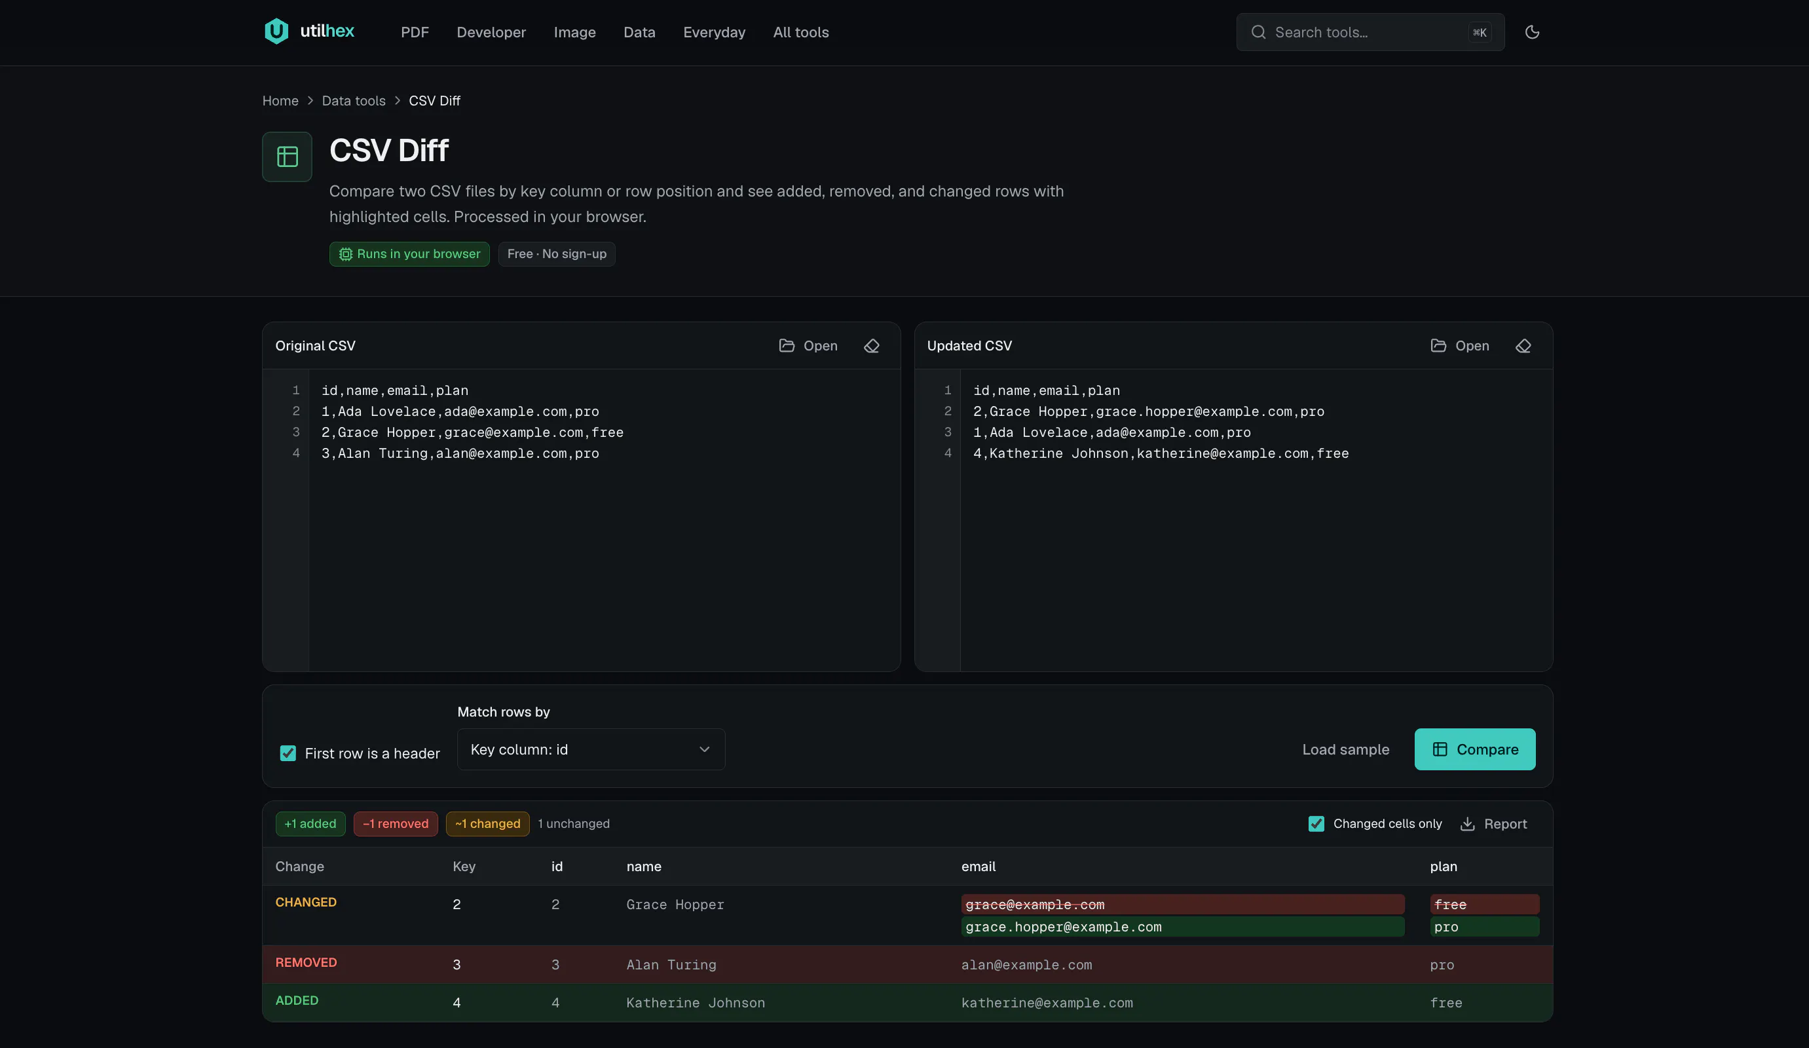Viewport: 1809px width, 1048px height.
Task: Clear the Original CSV with eraser icon
Action: point(872,346)
